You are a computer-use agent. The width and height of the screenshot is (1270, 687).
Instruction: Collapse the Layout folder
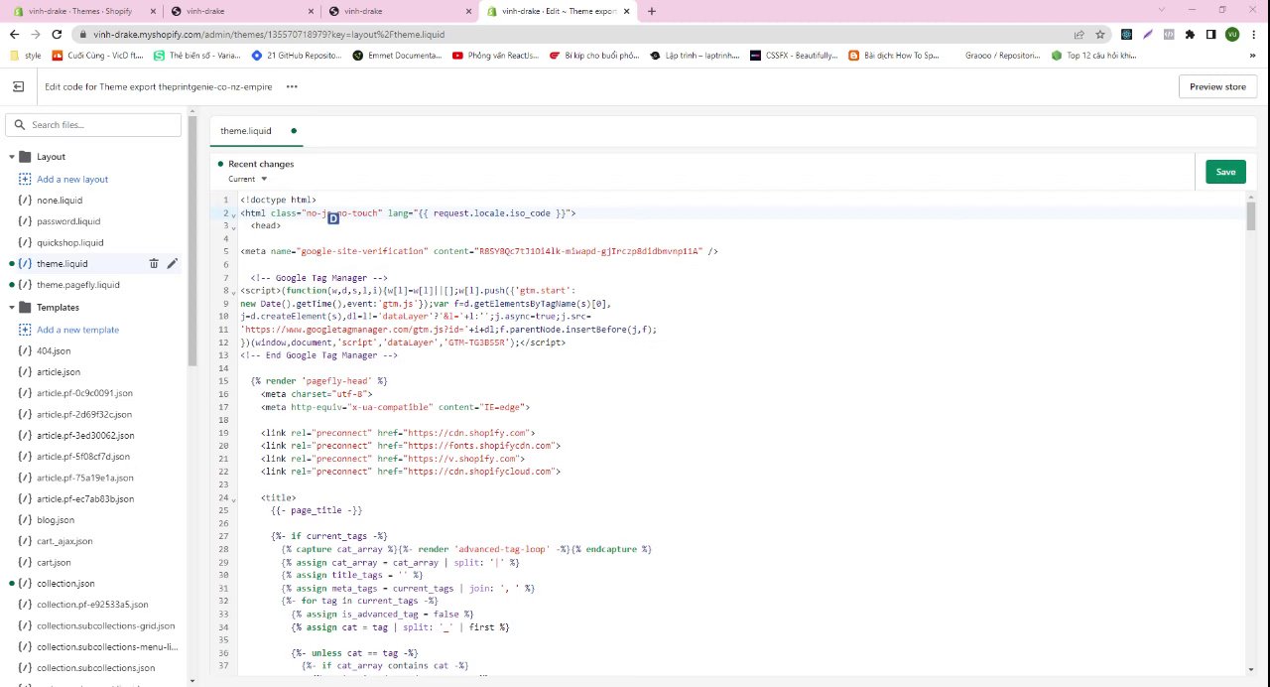(12, 157)
